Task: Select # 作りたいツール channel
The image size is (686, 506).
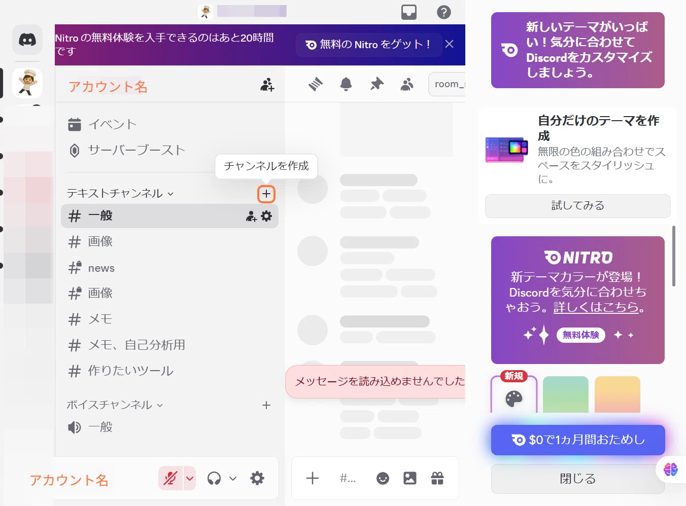Action: click(169, 371)
